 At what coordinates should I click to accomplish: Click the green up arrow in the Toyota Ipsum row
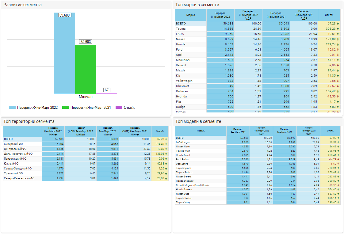338,168
